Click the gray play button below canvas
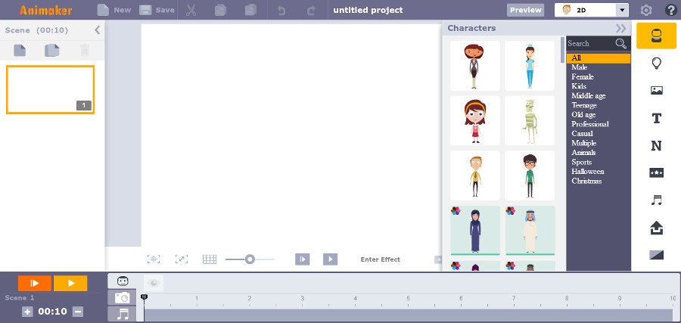This screenshot has width=681, height=323. tap(330, 259)
